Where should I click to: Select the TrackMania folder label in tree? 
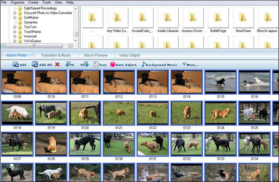coord(32,31)
